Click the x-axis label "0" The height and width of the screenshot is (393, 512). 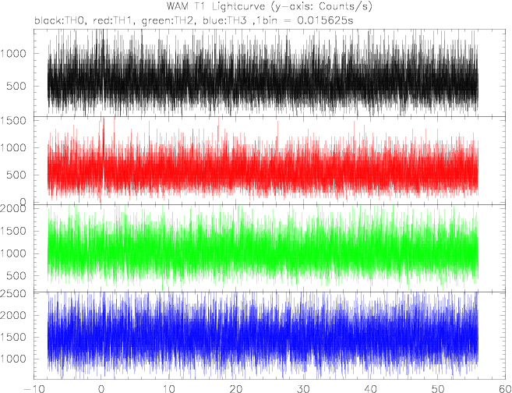point(101,389)
